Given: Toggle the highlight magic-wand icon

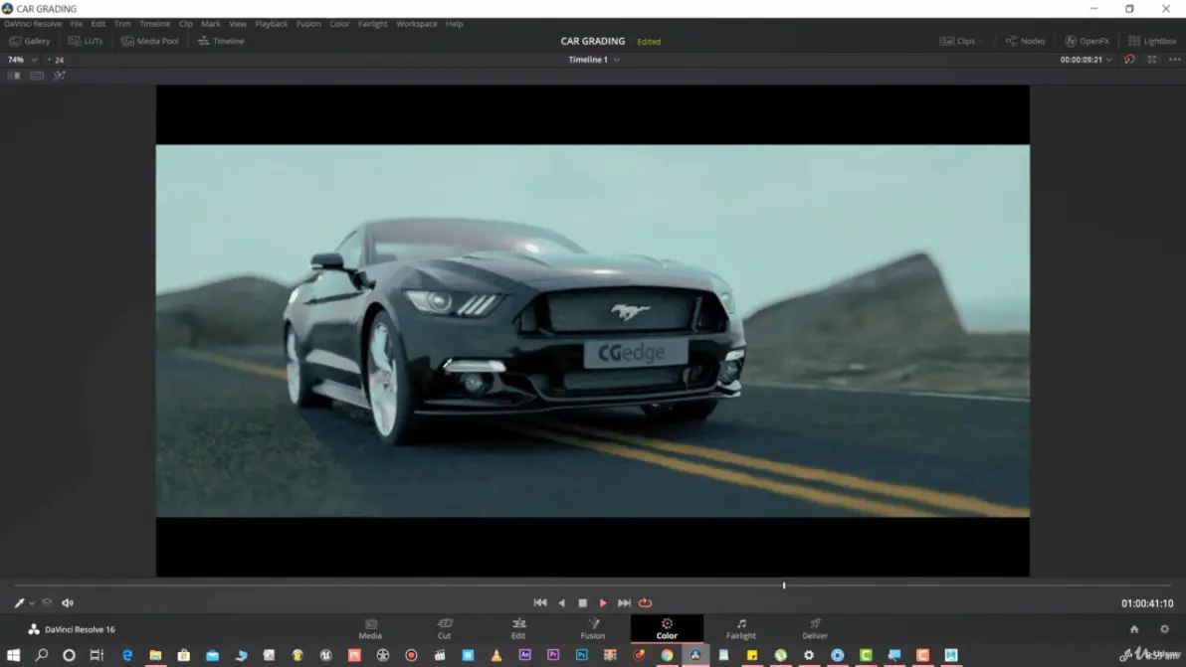Looking at the screenshot, I should click(59, 76).
